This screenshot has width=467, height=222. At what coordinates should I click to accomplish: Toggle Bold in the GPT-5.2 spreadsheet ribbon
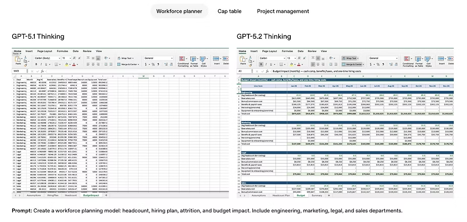pyautogui.click(x=262, y=65)
